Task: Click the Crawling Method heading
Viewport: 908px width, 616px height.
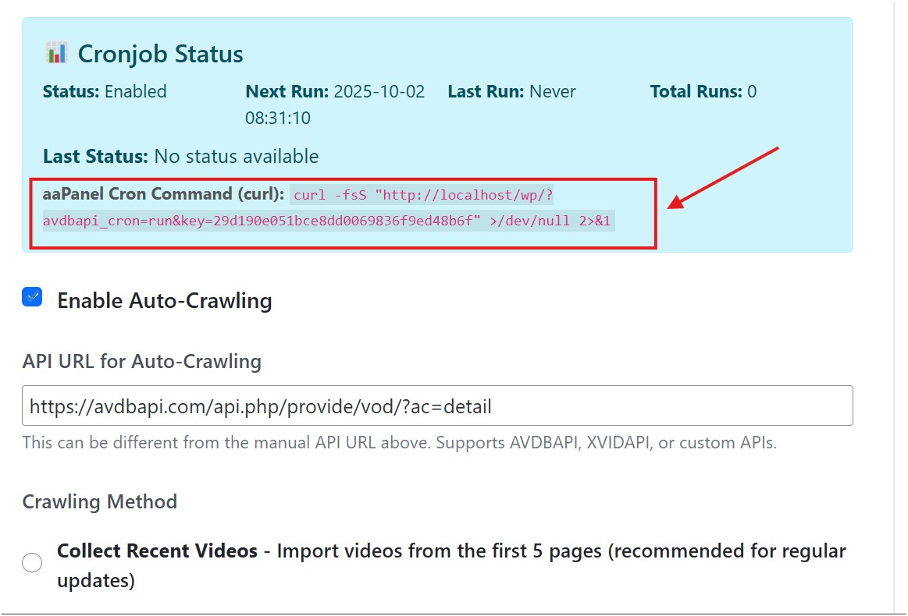Action: [x=99, y=501]
